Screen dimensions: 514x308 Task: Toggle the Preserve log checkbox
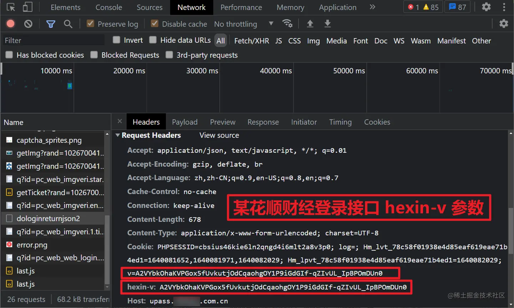pos(90,24)
